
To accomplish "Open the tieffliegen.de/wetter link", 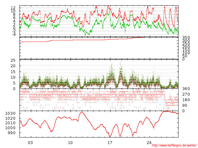I will click(x=174, y=146).
